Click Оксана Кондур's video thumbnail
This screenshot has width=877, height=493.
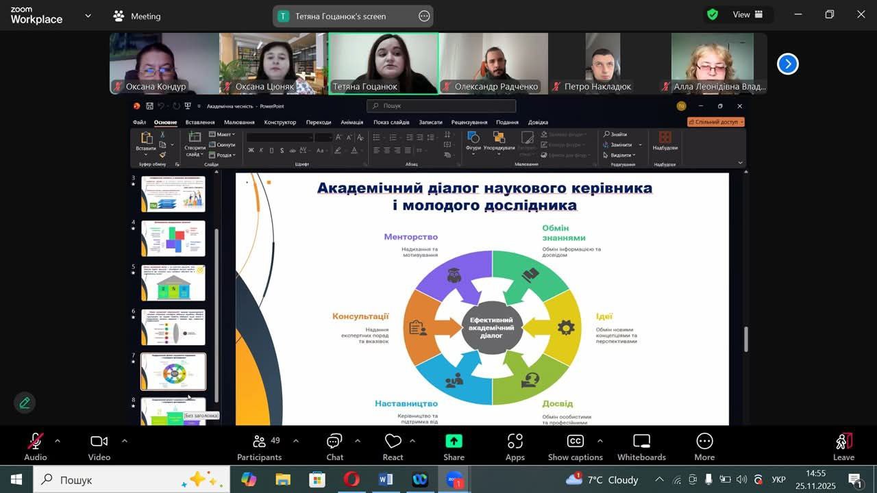(x=164, y=63)
